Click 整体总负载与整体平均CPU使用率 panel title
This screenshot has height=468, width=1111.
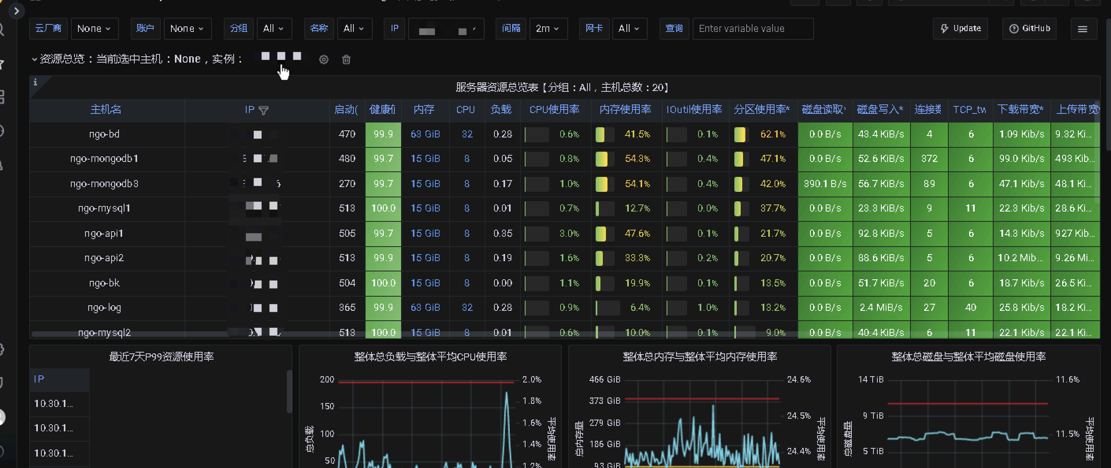click(430, 357)
